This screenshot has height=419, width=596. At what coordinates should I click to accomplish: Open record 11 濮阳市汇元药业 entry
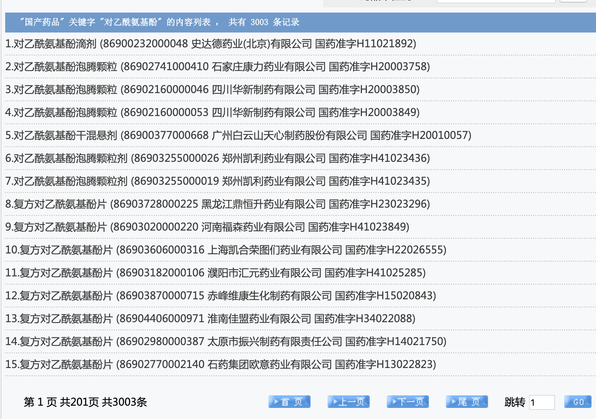point(215,273)
